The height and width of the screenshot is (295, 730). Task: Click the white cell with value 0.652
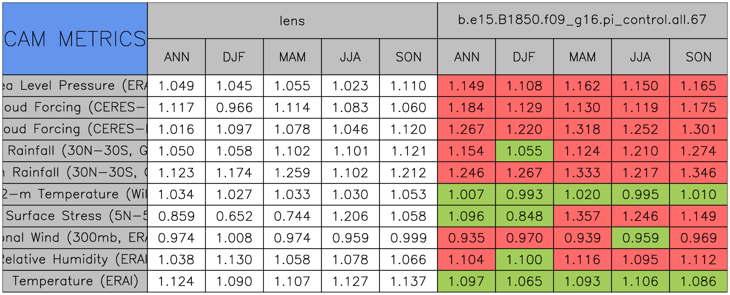234,216
